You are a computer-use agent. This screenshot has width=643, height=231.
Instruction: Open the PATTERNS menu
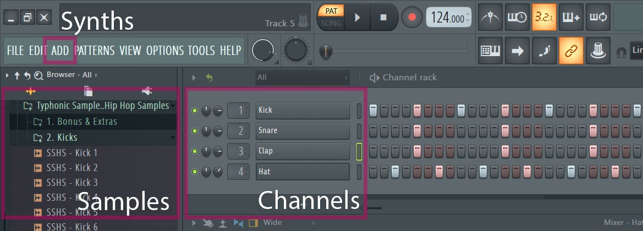(95, 51)
